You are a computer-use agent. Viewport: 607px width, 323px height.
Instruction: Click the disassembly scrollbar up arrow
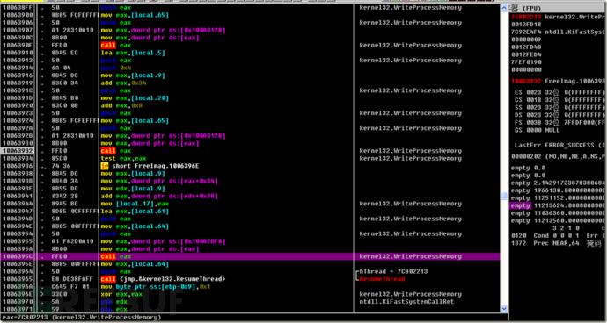coord(504,7)
